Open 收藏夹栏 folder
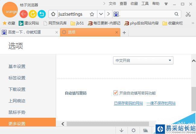The image size is (196, 134). tap(172, 23)
